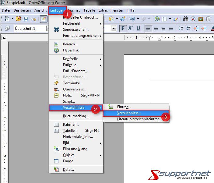This screenshot has width=214, height=183.
Task: Toggle italic (K) formatting
Action: coord(131,28)
